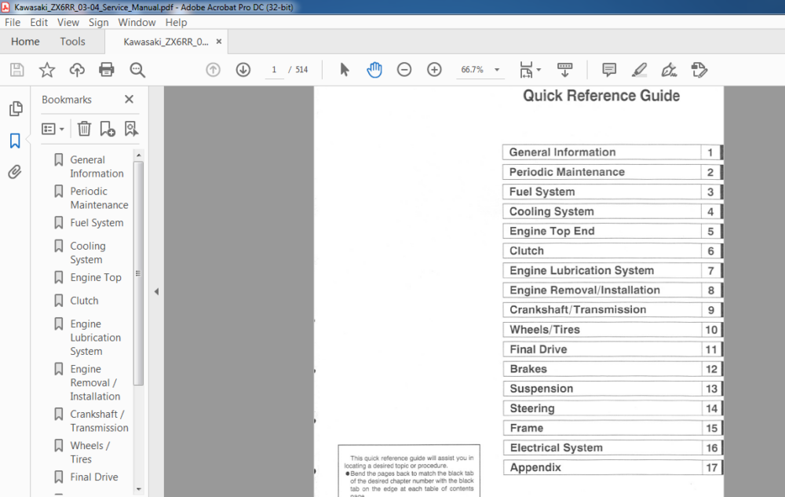Click Frame row in Quick Reference Guide
The image size is (785, 497).
612,428
